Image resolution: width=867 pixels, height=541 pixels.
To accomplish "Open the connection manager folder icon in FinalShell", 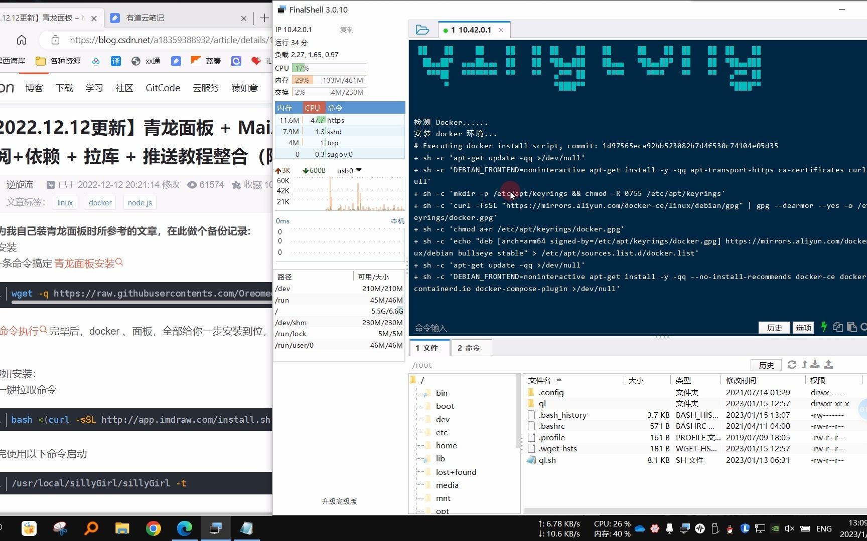I will (422, 30).
